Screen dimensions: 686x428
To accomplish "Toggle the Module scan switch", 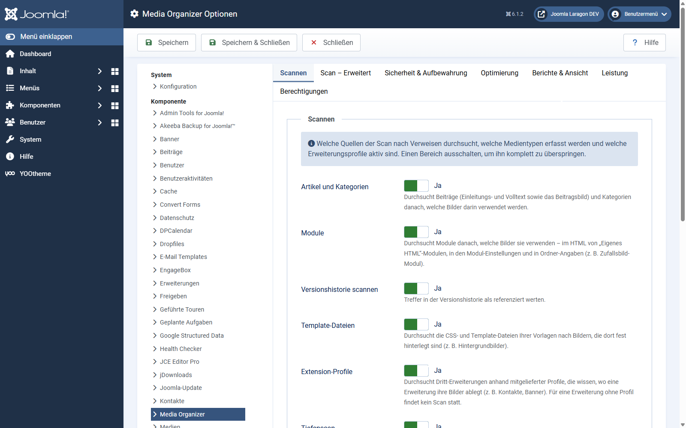I will [416, 232].
